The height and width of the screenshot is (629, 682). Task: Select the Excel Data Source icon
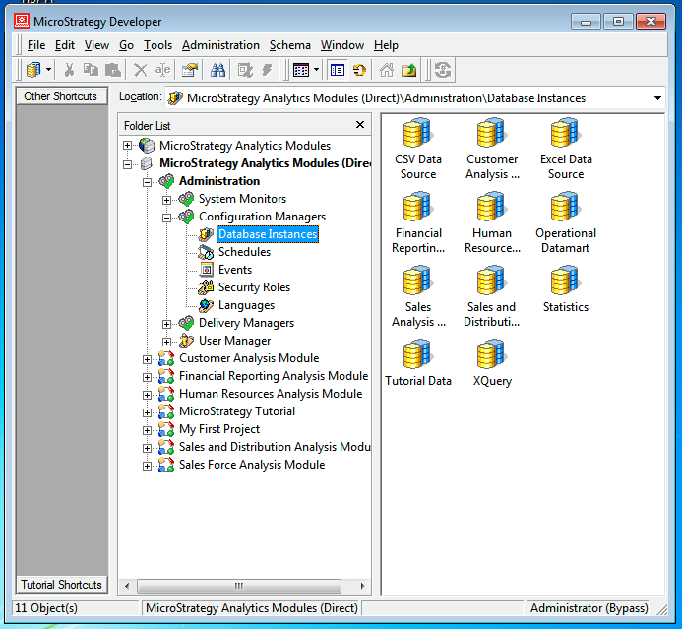[x=565, y=134]
